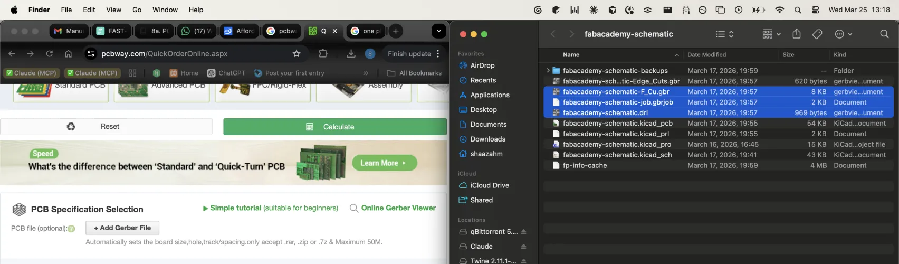Select fabacademy-schematic.kicad_pcb file
This screenshot has width=899, height=264.
pyautogui.click(x=617, y=123)
